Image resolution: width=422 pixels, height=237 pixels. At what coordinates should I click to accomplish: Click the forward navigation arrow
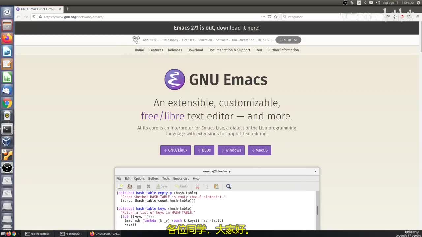26,17
